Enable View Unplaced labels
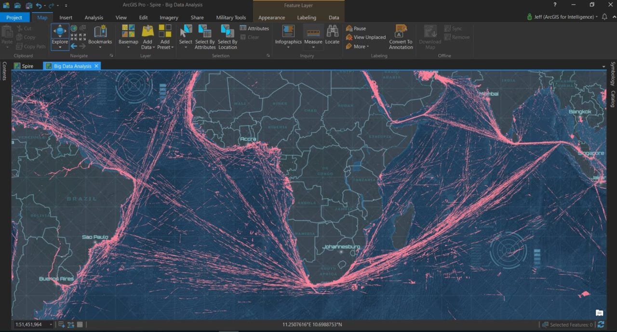The height and width of the screenshot is (332, 617). tap(365, 37)
